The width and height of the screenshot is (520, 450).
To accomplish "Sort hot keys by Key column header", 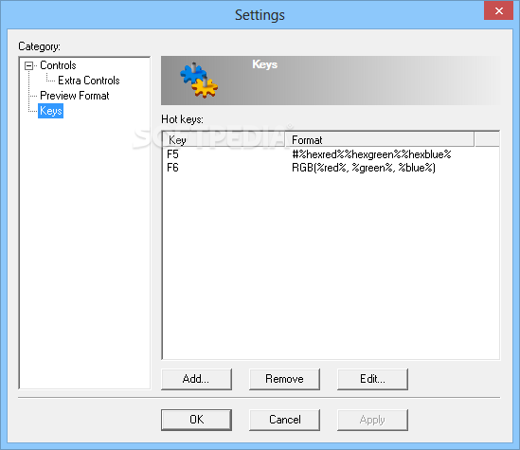I will point(224,139).
